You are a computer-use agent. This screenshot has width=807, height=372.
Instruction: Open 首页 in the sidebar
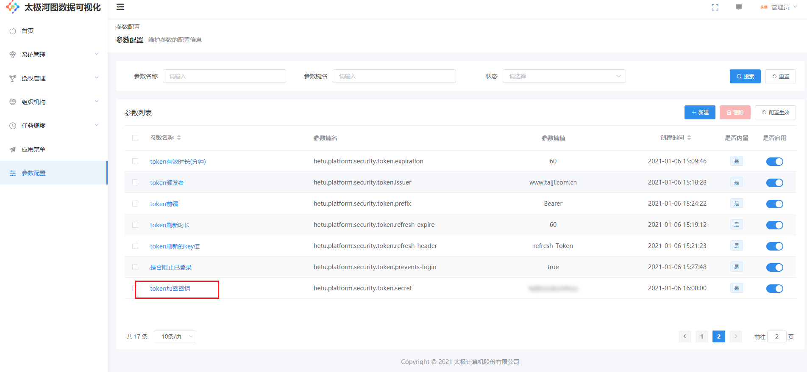[x=54, y=31]
